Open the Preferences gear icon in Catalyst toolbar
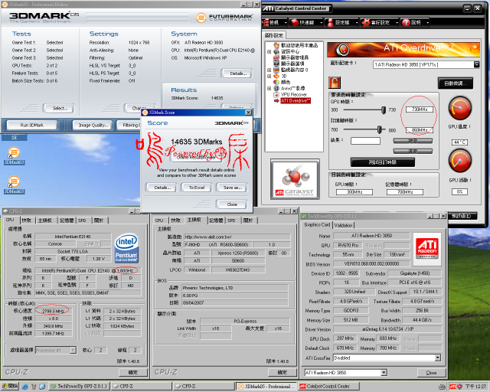The width and height of the screenshot is (490, 392). click(x=366, y=22)
